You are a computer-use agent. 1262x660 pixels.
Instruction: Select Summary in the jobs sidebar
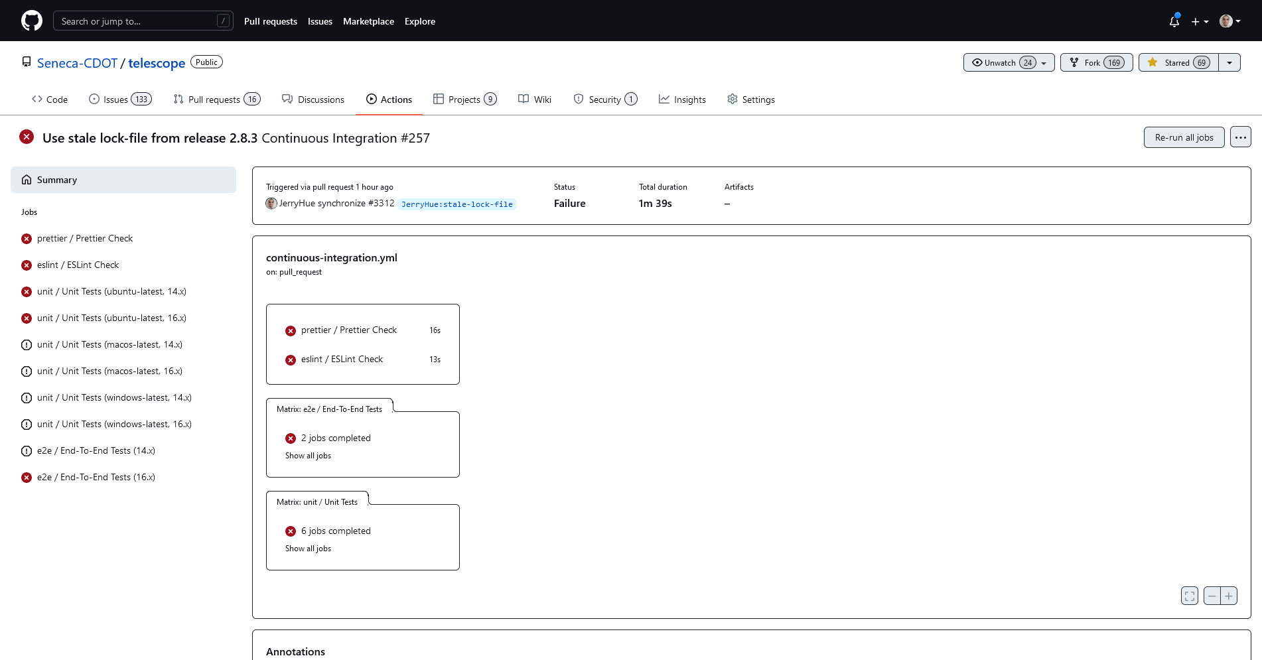[x=57, y=179]
